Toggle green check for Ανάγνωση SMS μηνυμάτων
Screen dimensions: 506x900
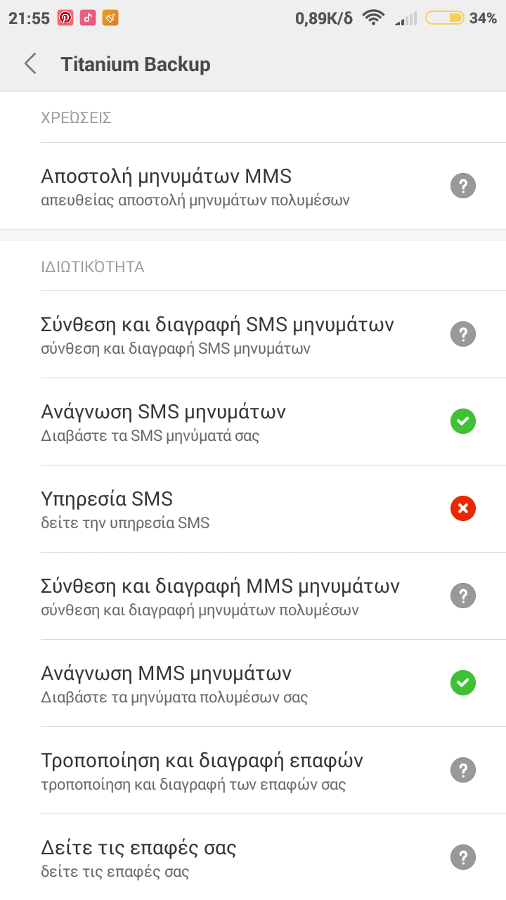(x=463, y=421)
